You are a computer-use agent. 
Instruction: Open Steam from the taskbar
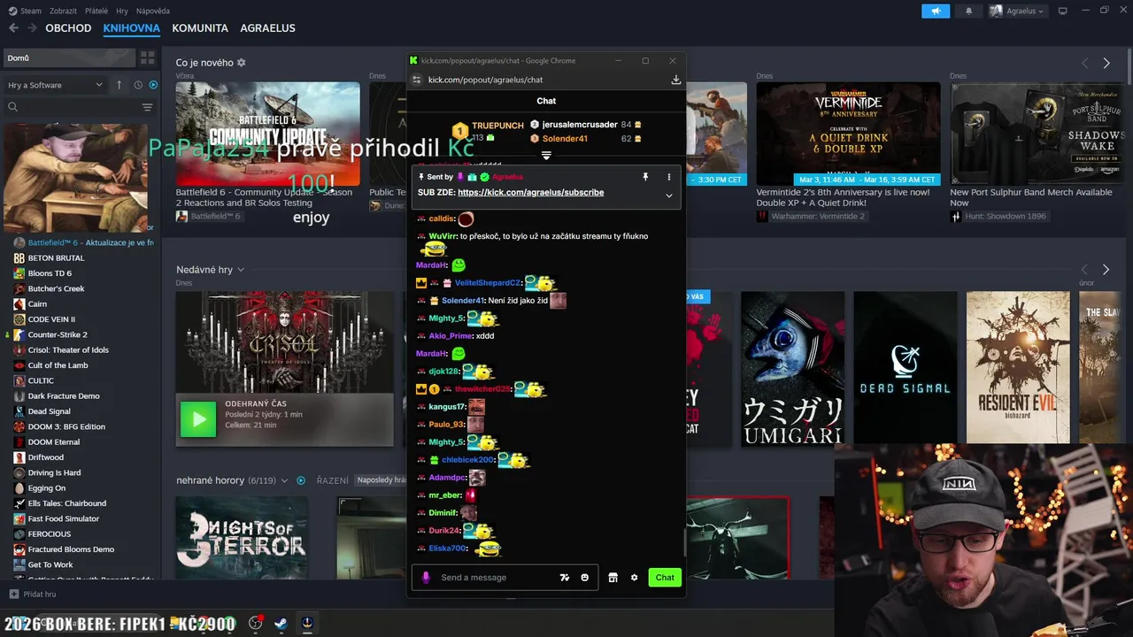click(x=280, y=623)
